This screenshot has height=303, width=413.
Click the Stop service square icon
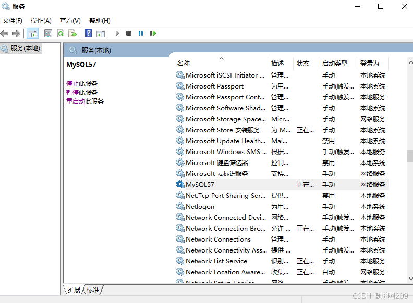point(128,33)
